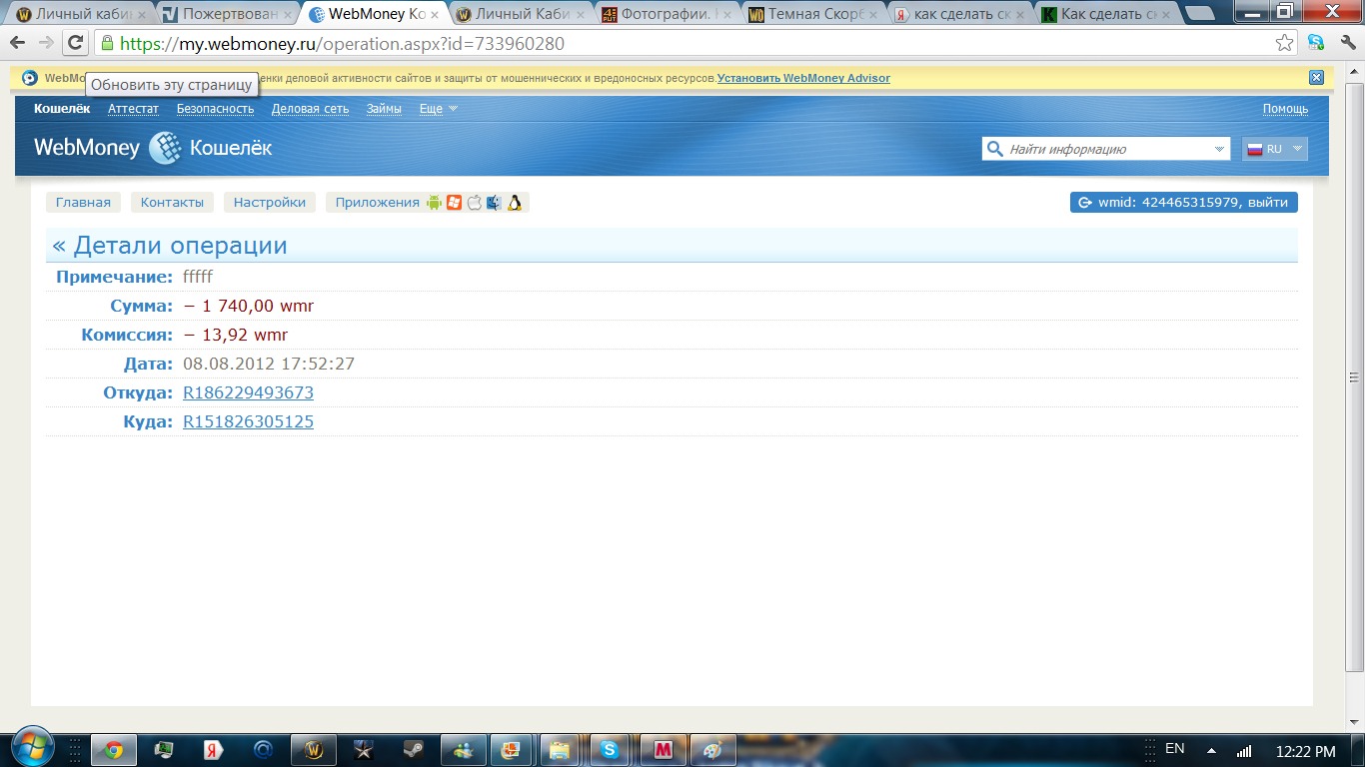
Task: Open Chrome wrench settings menu
Action: click(1347, 43)
